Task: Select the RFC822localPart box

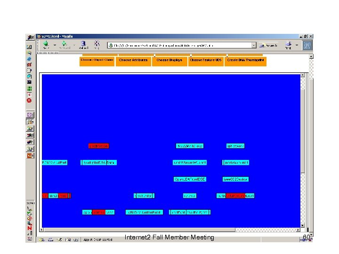Action: click(55, 162)
